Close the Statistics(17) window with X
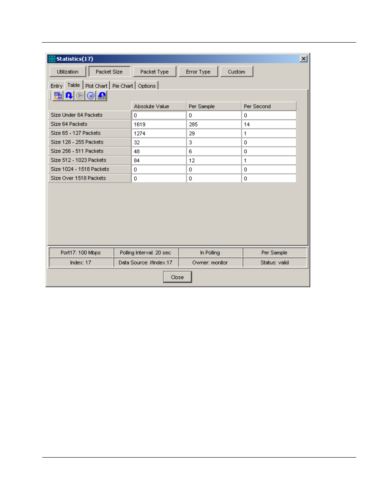This screenshot has height=501, width=387. 303,59
